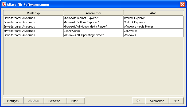
Task: Click the ConsoleOne icon in title bar
Action: click(4, 5)
